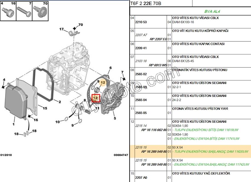Open part number 2209 41 cover gasket
The width and height of the screenshot is (251, 182).
[x=141, y=48]
